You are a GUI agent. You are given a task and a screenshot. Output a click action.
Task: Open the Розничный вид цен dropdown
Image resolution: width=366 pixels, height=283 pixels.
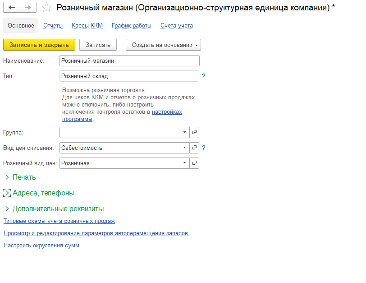pyautogui.click(x=185, y=163)
